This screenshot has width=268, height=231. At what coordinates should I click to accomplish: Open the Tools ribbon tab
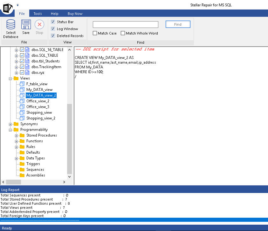[38, 14]
